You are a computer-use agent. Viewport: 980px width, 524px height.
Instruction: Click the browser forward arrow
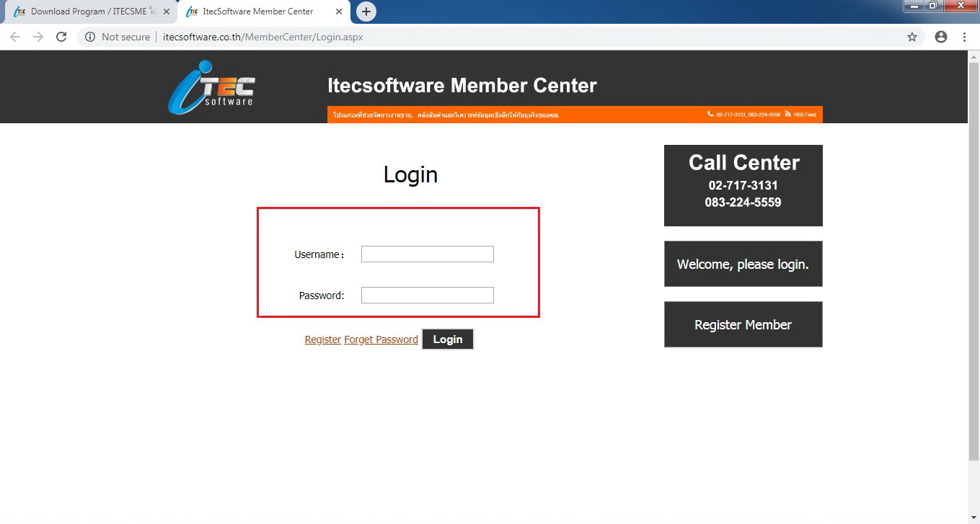38,37
